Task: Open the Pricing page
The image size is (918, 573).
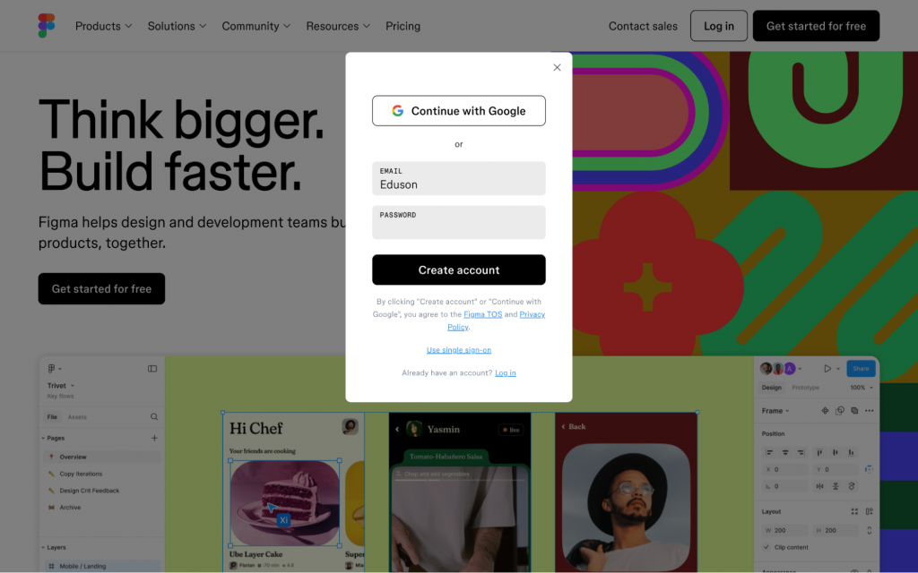Action: (403, 26)
